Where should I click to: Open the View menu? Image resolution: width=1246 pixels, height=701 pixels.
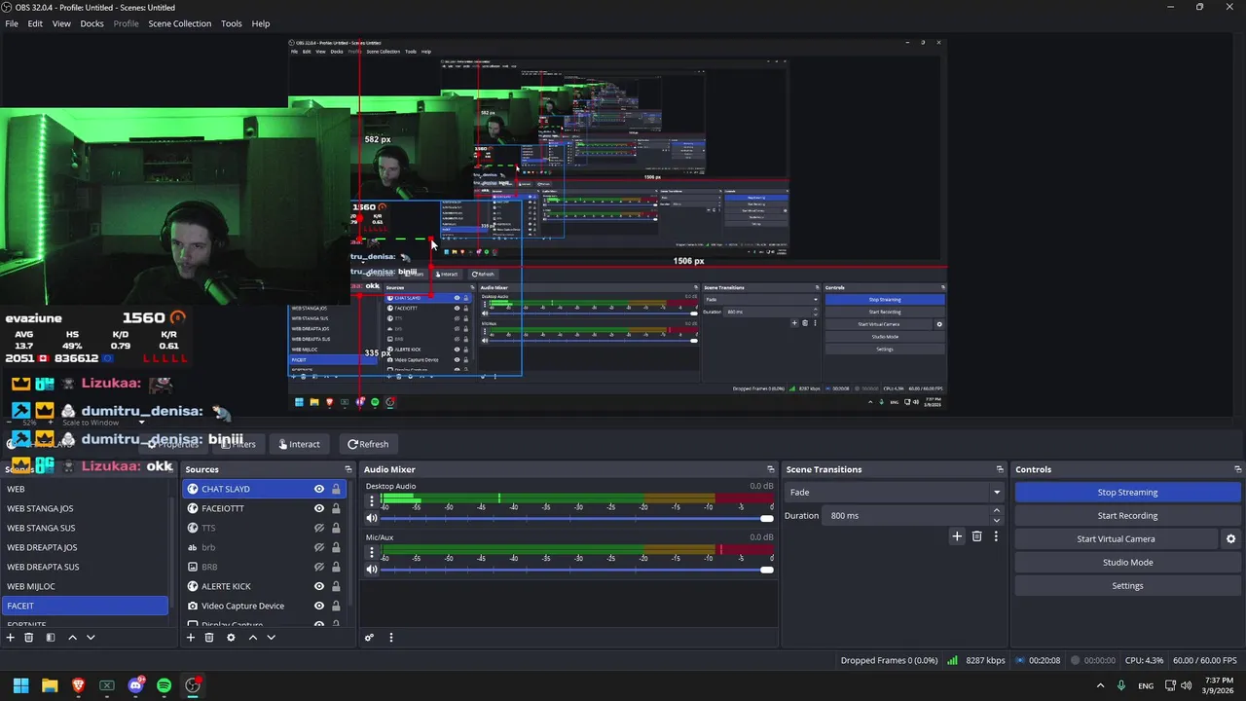coord(61,23)
